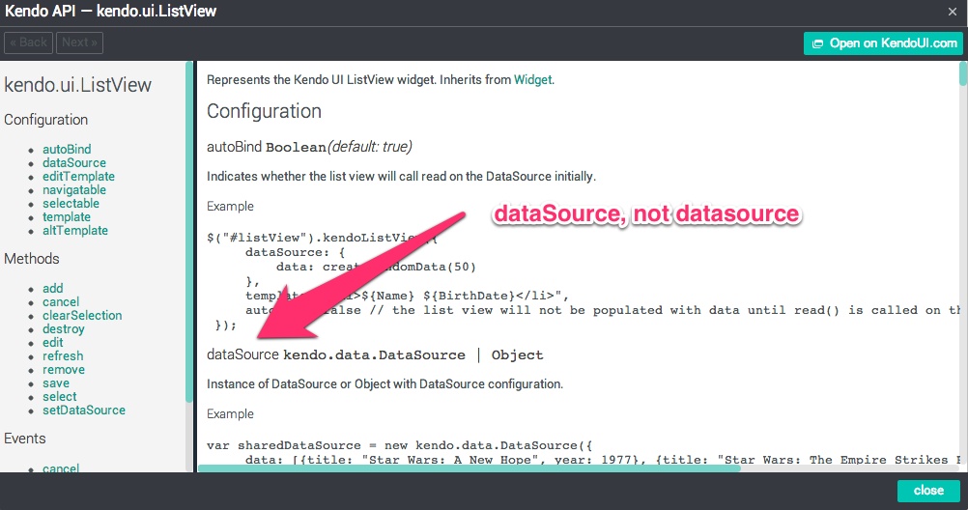This screenshot has height=510, width=968.
Task: Click 'autoBind Boolean(default: true)' heading
Action: click(x=309, y=147)
